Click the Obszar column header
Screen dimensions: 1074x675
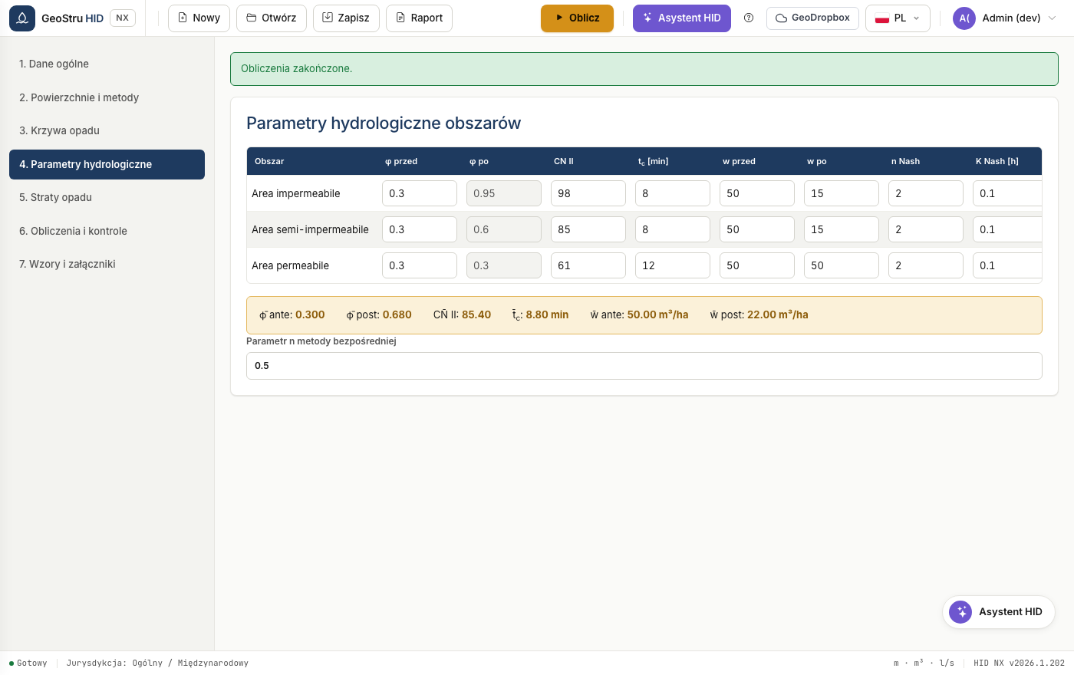[x=269, y=161]
